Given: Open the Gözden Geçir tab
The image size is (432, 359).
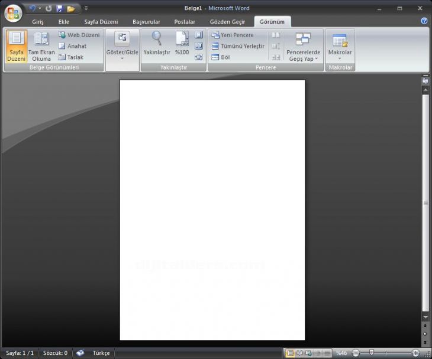Looking at the screenshot, I should pyautogui.click(x=227, y=22).
